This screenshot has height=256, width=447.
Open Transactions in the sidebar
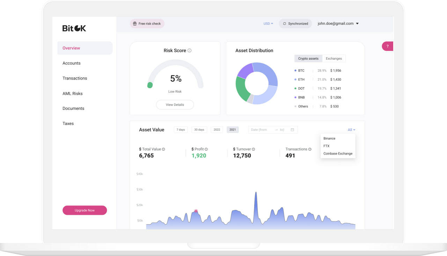[75, 78]
